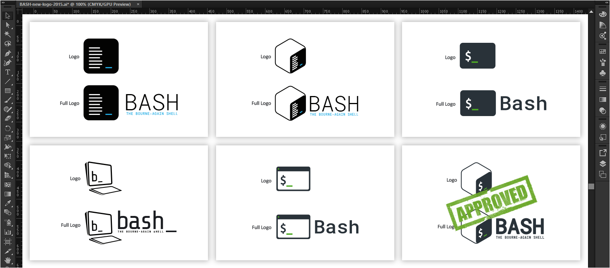Open the Symbols panel
The height and width of the screenshot is (268, 610).
pyautogui.click(x=603, y=73)
